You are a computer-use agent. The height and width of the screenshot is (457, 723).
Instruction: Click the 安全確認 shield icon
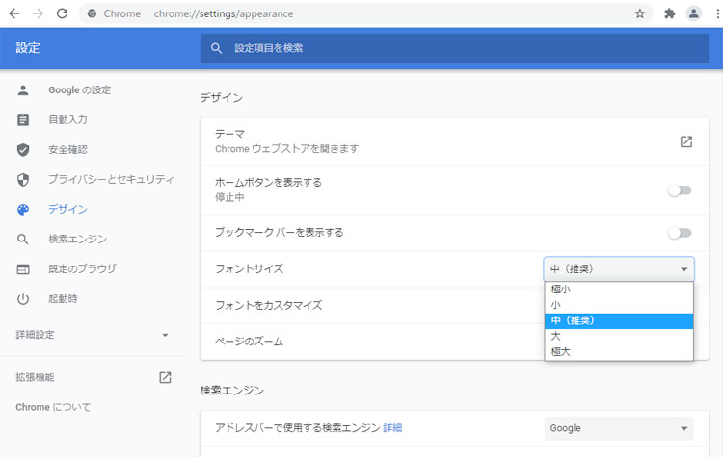24,149
